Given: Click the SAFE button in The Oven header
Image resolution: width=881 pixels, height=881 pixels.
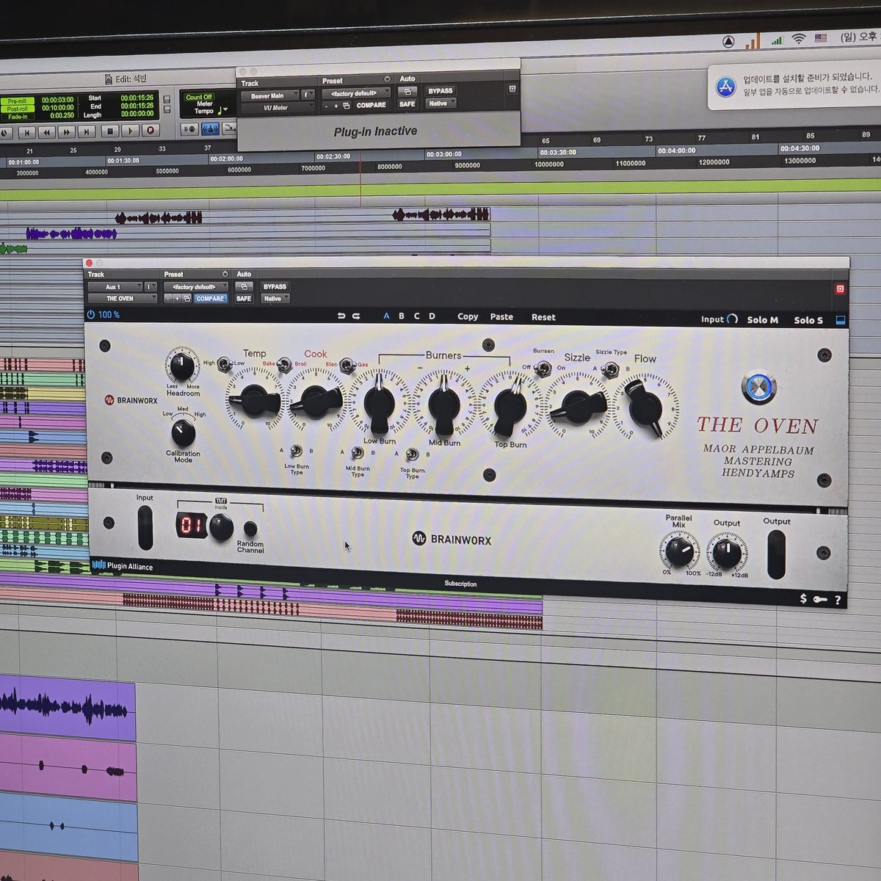Looking at the screenshot, I should coord(244,299).
